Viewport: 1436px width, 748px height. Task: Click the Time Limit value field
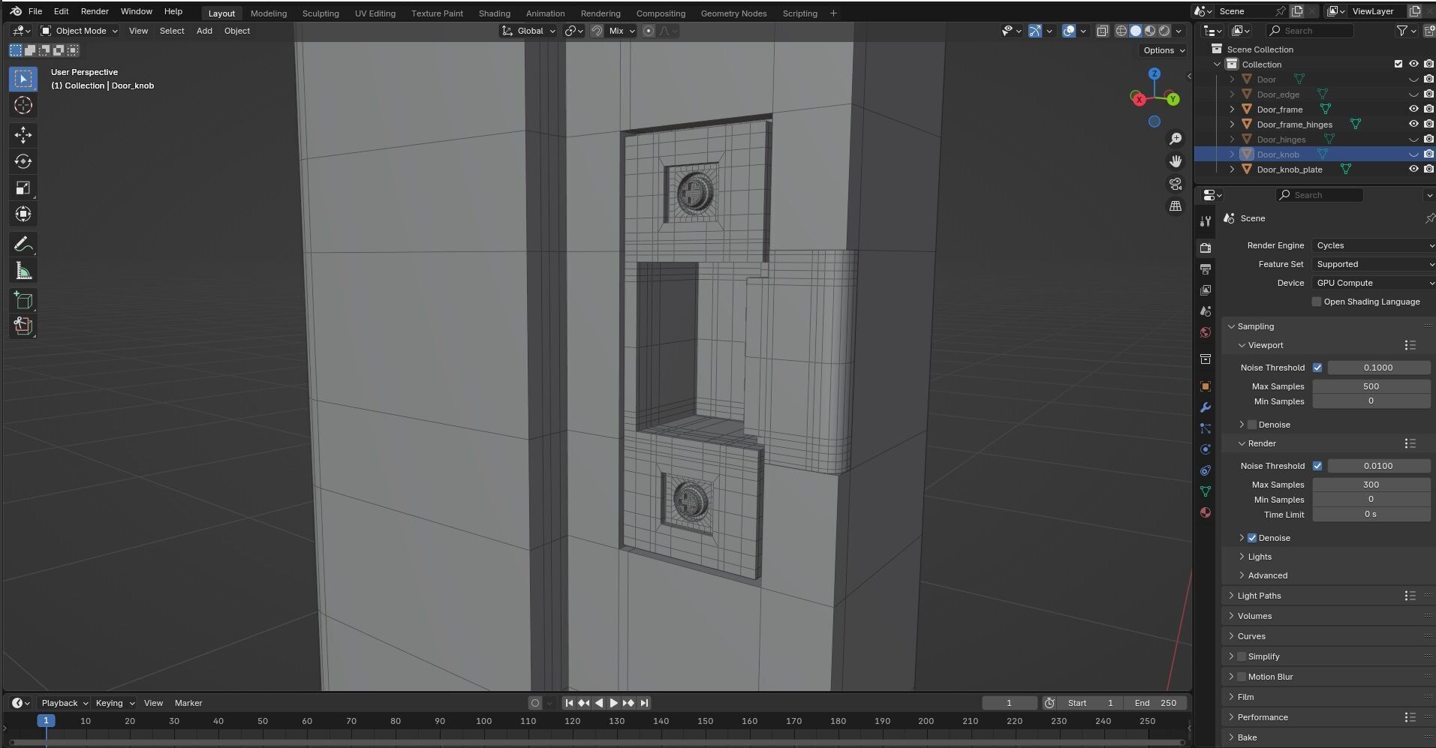1371,515
